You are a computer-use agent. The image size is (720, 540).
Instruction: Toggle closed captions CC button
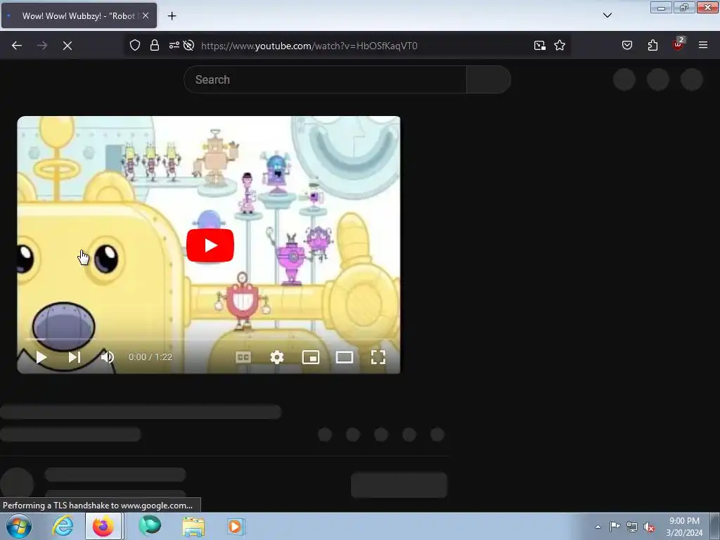(x=243, y=357)
